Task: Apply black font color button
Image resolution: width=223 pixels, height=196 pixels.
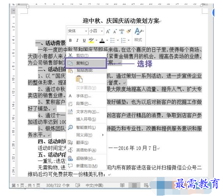Action: [102, 41]
